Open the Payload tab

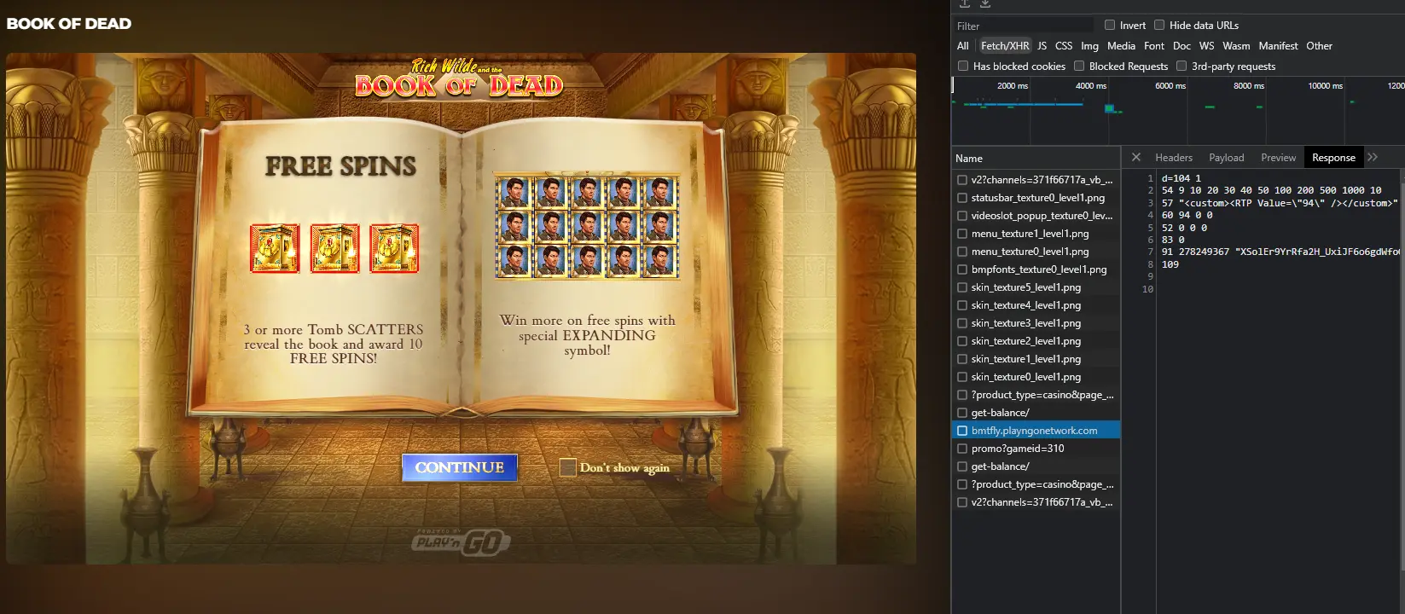tap(1227, 158)
